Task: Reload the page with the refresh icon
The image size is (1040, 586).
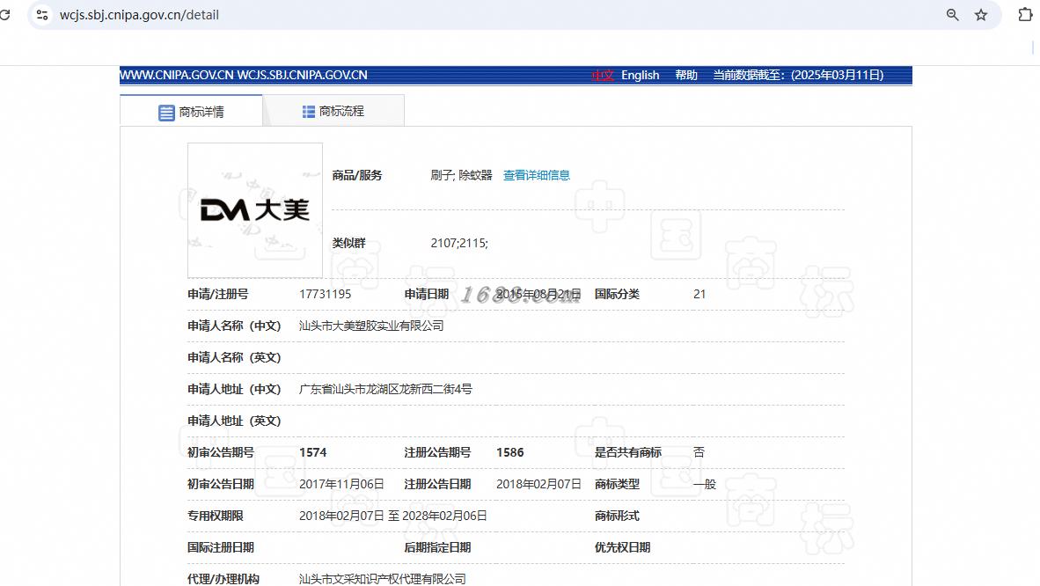Action: [4, 15]
